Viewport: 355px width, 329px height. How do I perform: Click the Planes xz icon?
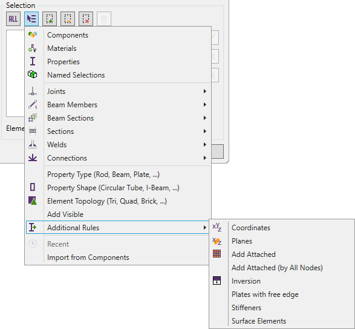[x=217, y=241]
